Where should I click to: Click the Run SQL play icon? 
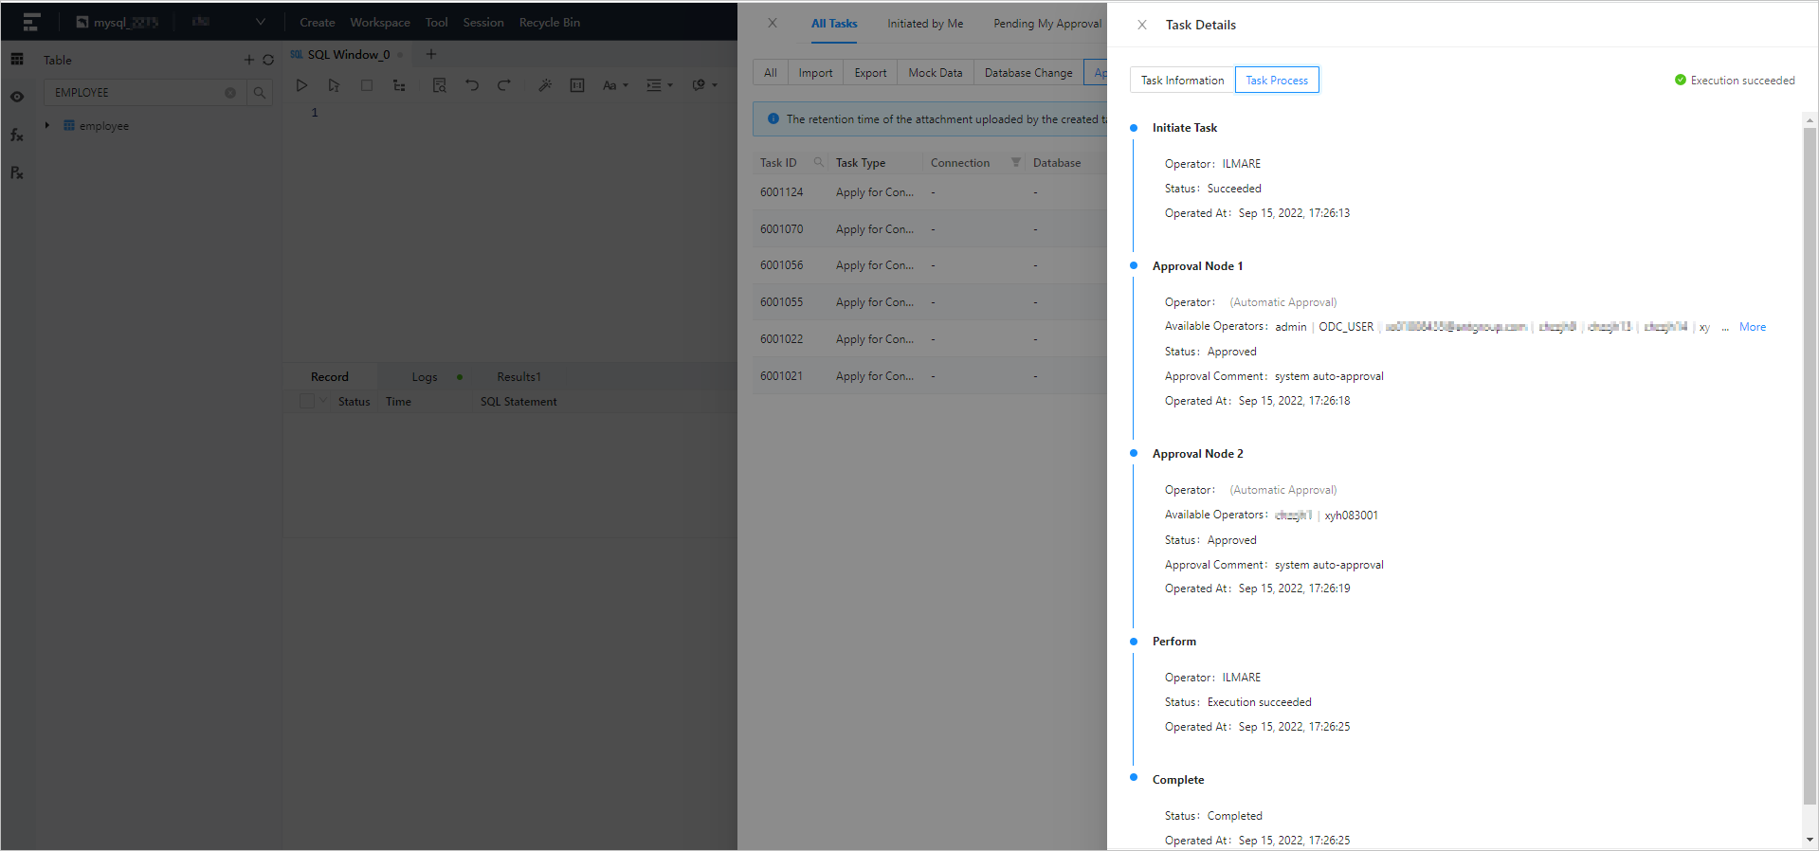click(x=301, y=85)
